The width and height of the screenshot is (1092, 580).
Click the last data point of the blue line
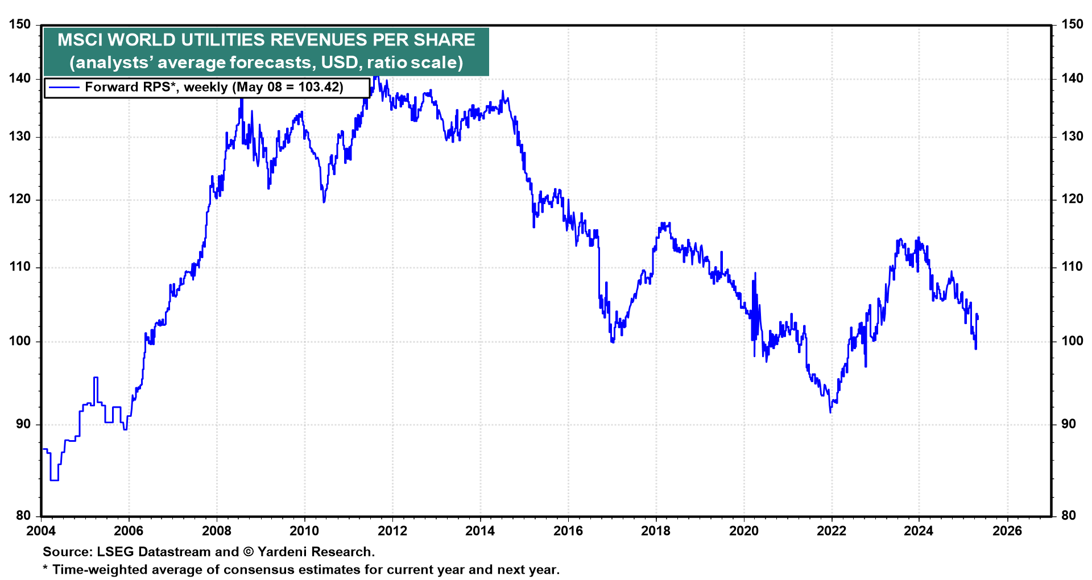pos(978,317)
